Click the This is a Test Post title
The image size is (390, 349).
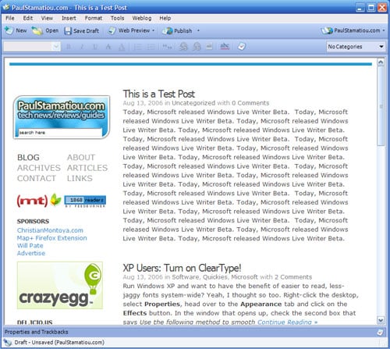click(x=158, y=94)
